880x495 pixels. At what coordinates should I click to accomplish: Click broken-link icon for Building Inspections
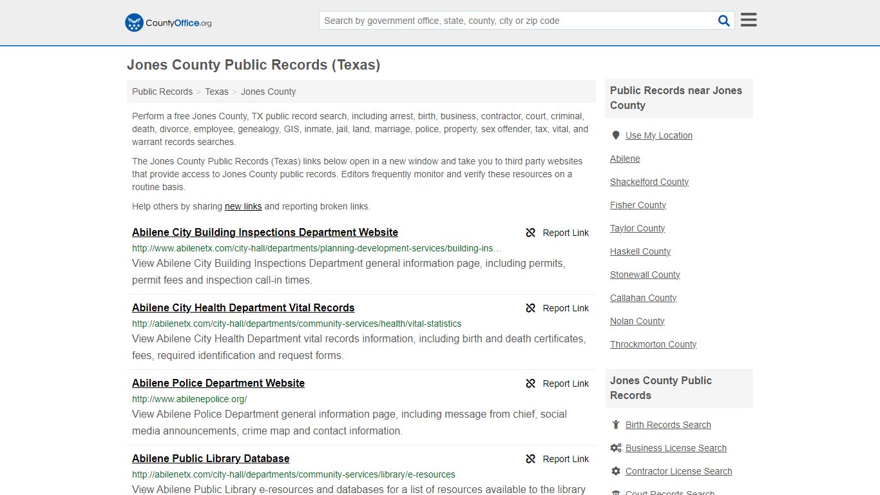[x=531, y=233]
